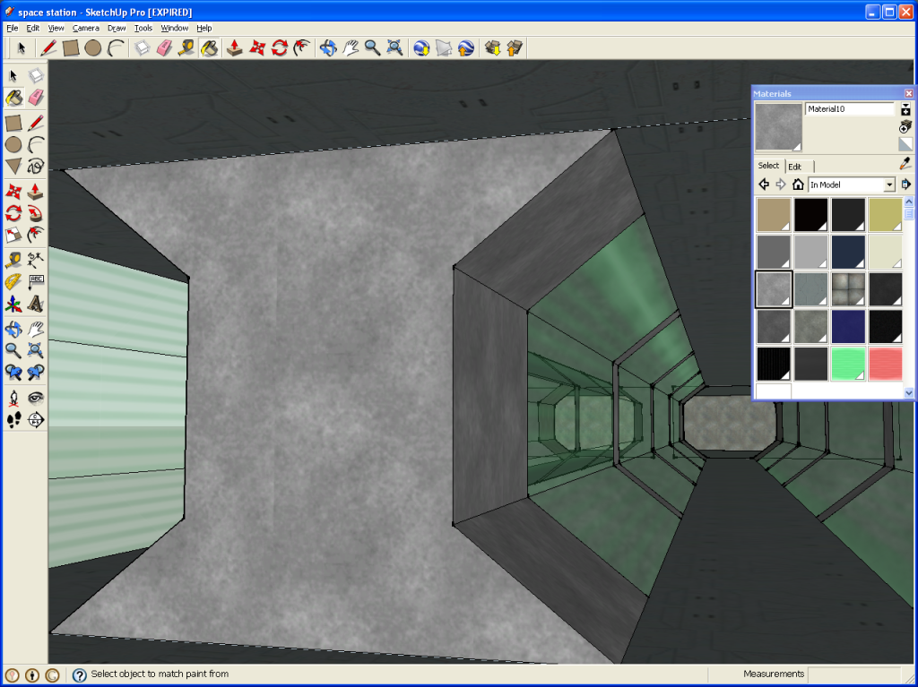Pick the salmon red material swatch
The width and height of the screenshot is (918, 687).
pyautogui.click(x=885, y=364)
